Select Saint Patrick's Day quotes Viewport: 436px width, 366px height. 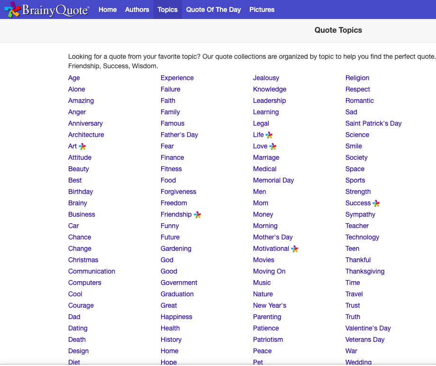click(373, 123)
